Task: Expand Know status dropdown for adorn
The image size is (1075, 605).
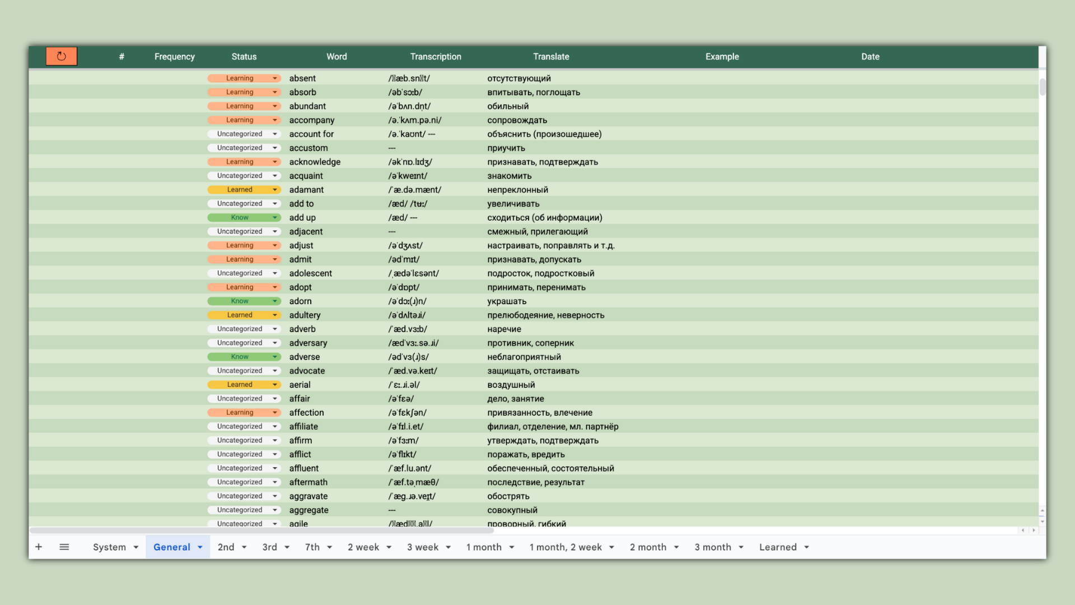Action: tap(274, 301)
